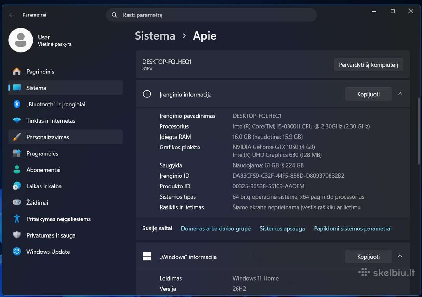Open Personalizavimas settings page

[65, 137]
